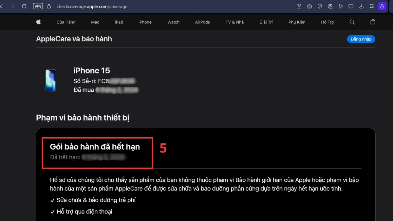Click the Hỗ trợ qua điện thoại item
Image resolution: width=393 pixels, height=221 pixels.
(x=81, y=212)
